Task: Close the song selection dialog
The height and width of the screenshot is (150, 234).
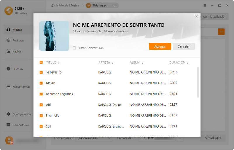Action: point(197,16)
